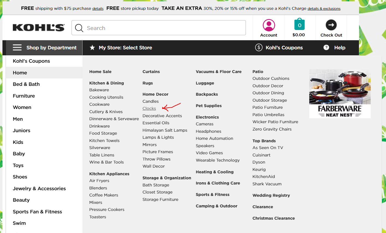
Task: Open the Coffee Makers link
Action: coord(104,195)
